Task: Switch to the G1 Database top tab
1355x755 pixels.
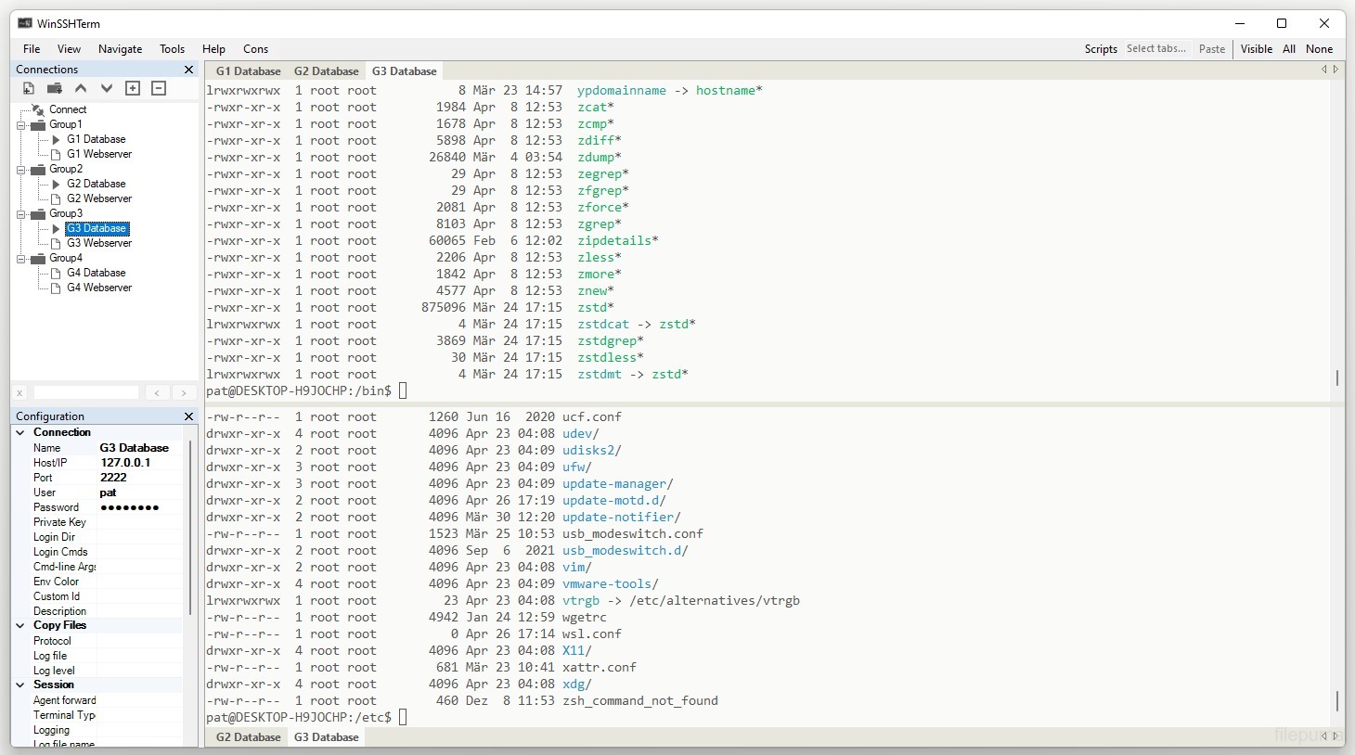Action: click(x=248, y=71)
